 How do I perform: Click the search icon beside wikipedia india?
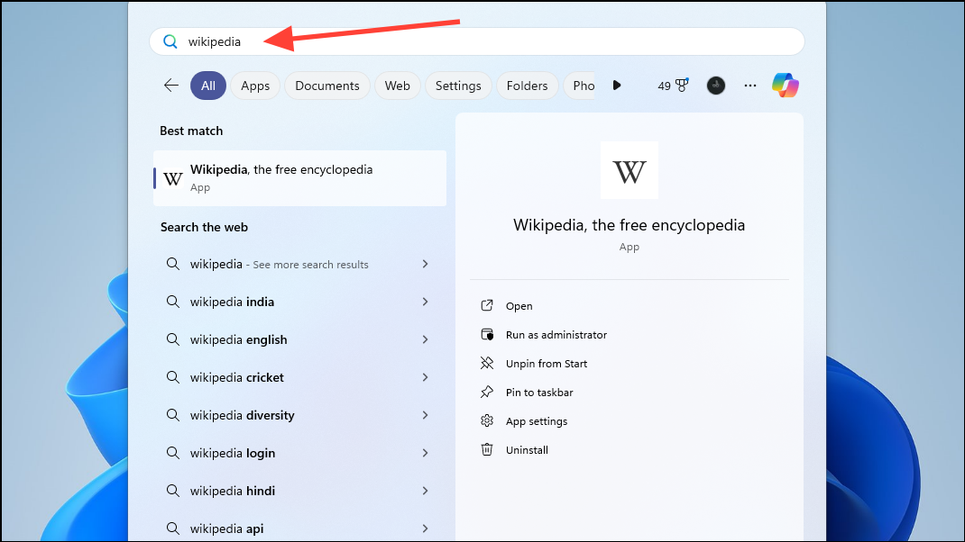(x=173, y=302)
